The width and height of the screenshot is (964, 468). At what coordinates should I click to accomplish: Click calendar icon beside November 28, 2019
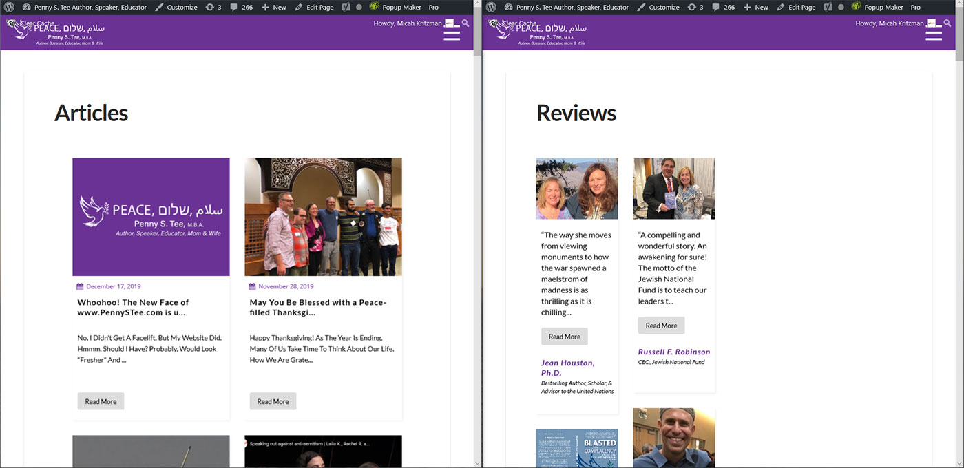tap(252, 286)
